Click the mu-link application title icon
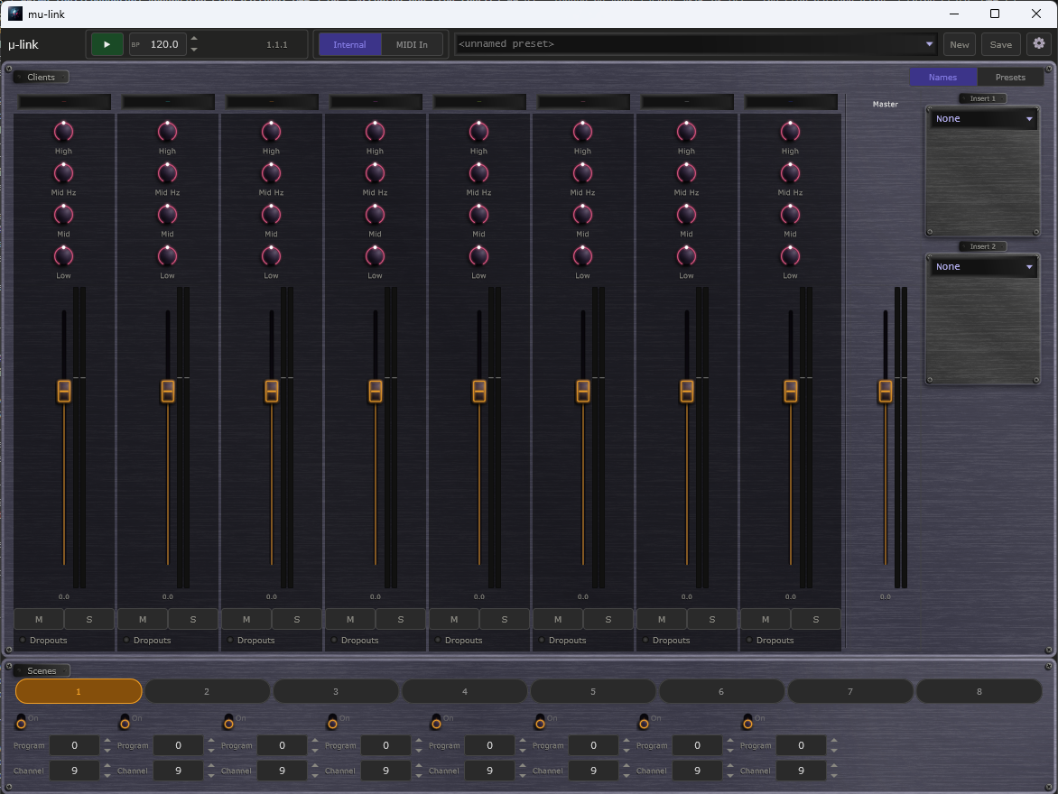The width and height of the screenshot is (1058, 794). tap(14, 14)
